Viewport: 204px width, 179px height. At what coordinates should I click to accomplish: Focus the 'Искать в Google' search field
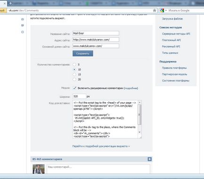point(186,10)
